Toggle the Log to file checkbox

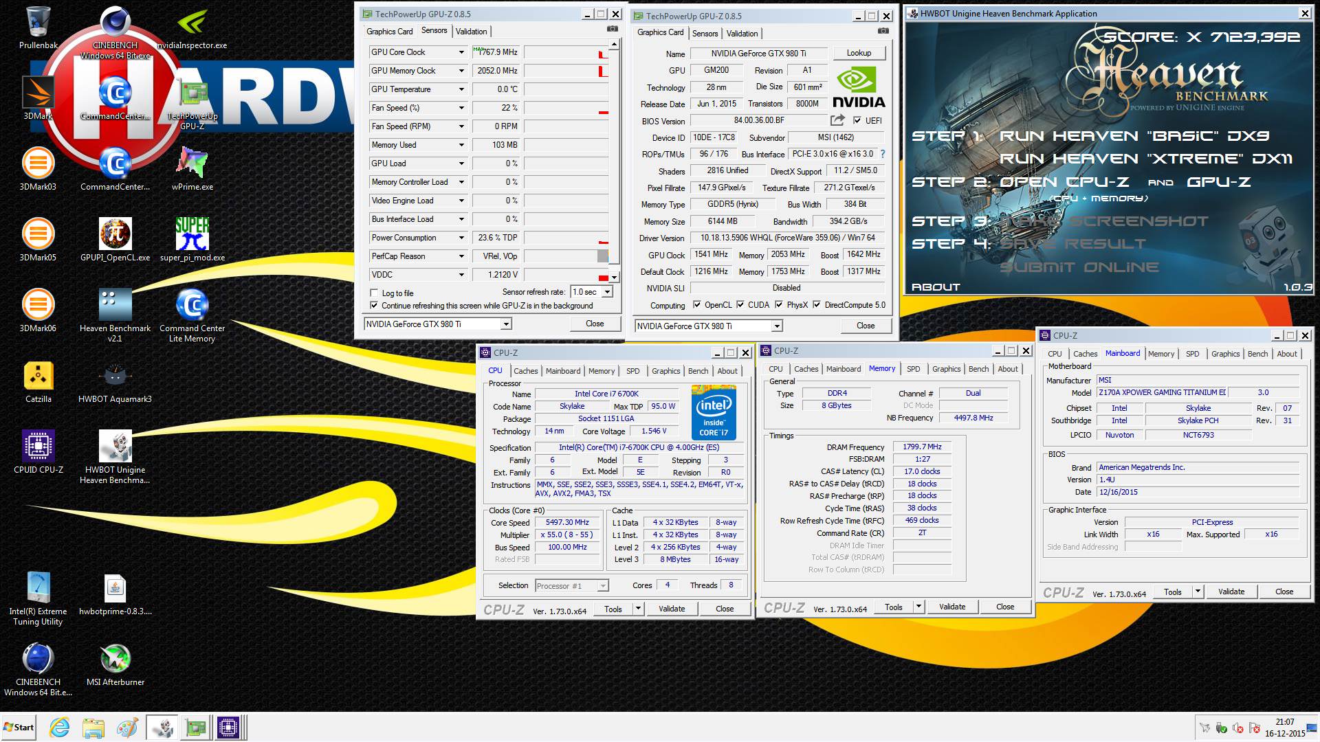(x=374, y=293)
